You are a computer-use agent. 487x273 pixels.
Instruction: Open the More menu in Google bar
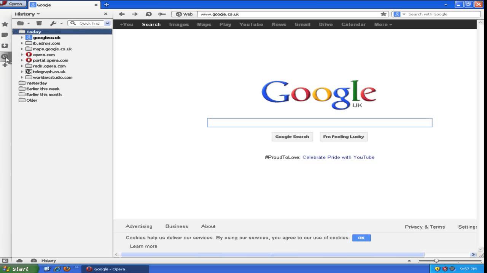point(383,24)
